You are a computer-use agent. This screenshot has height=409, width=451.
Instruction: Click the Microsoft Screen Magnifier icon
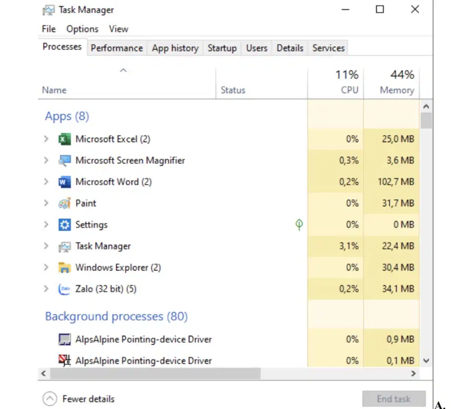pyautogui.click(x=64, y=161)
